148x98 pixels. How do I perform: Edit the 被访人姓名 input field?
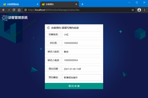point(82,52)
